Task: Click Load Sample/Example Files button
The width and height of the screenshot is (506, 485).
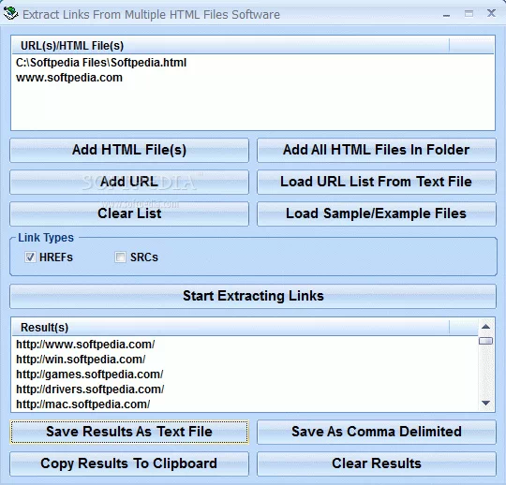Action: [x=377, y=213]
